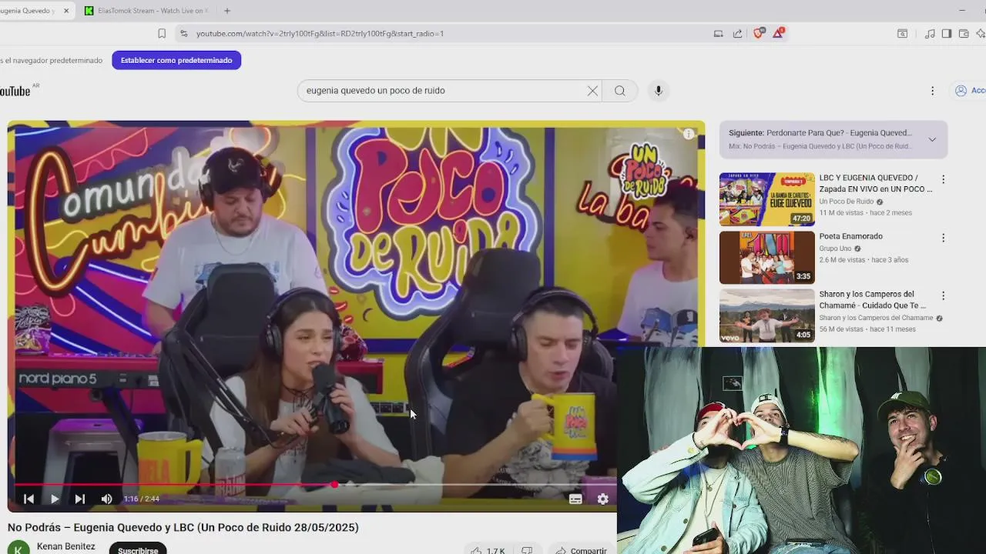Expand the Siguiente mix playlist panel
Image resolution: width=986 pixels, height=554 pixels.
pos(932,139)
